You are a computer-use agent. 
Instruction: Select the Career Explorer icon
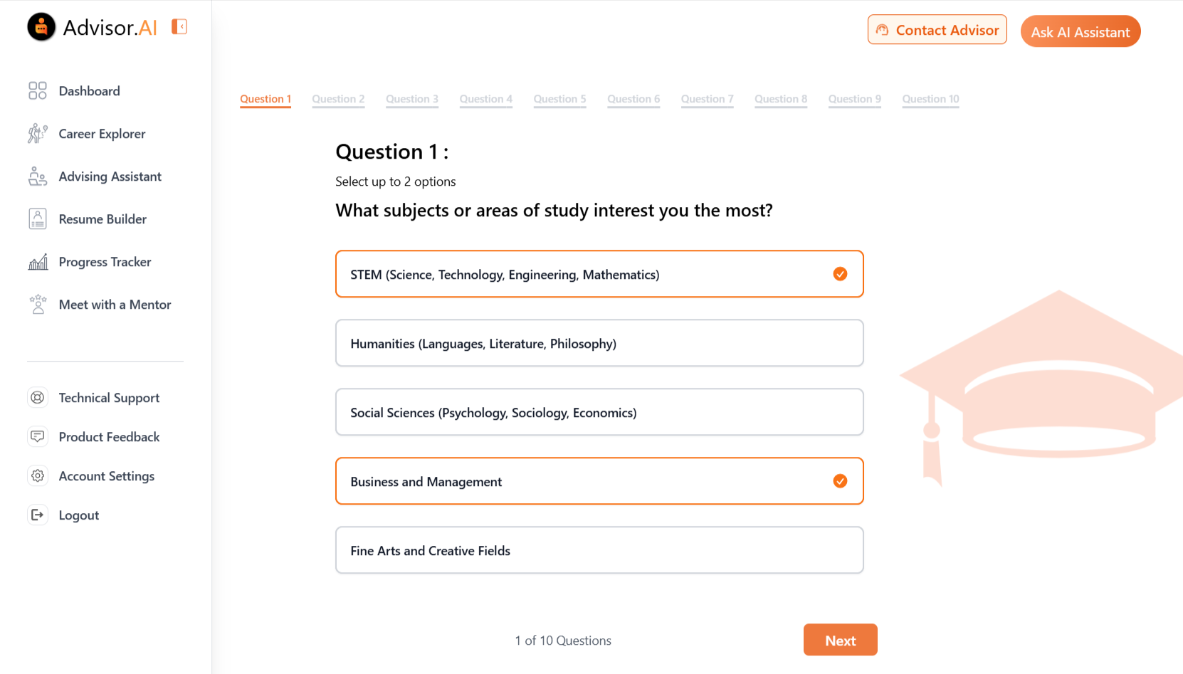tap(37, 133)
